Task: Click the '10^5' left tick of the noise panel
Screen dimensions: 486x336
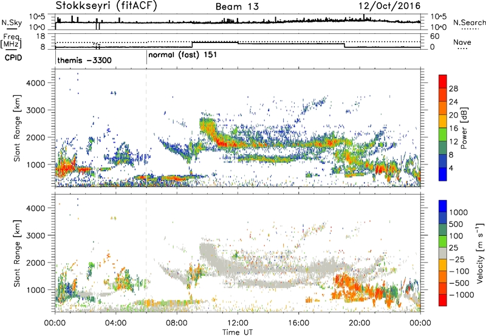Action: pos(37,17)
